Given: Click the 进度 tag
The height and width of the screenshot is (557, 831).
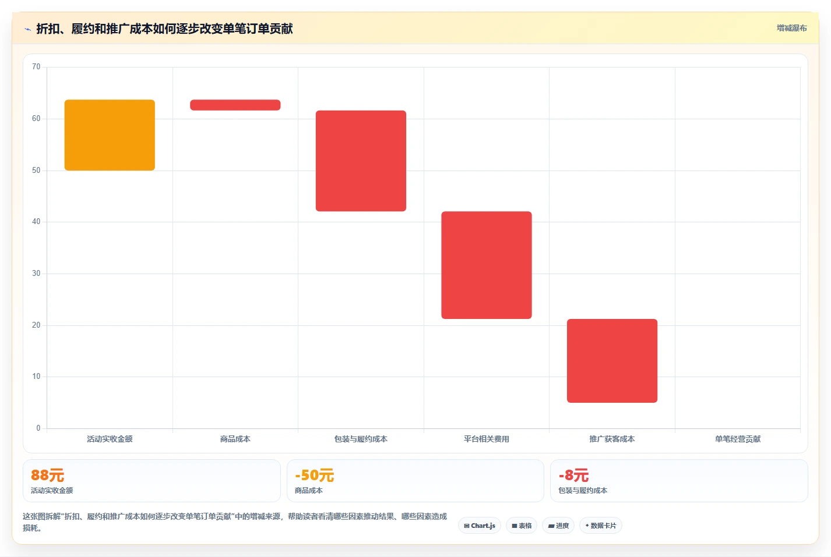Looking at the screenshot, I should (x=558, y=526).
